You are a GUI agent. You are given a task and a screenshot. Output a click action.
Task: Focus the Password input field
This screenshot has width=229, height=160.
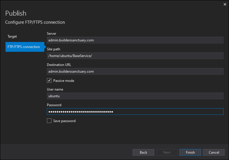135,112
